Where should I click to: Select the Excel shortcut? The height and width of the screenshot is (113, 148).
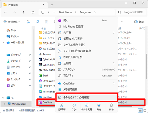pos(45,76)
